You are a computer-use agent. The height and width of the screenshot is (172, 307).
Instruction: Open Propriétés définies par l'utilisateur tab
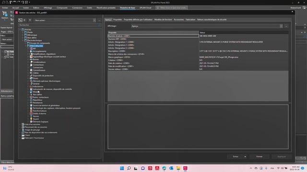[138, 20]
